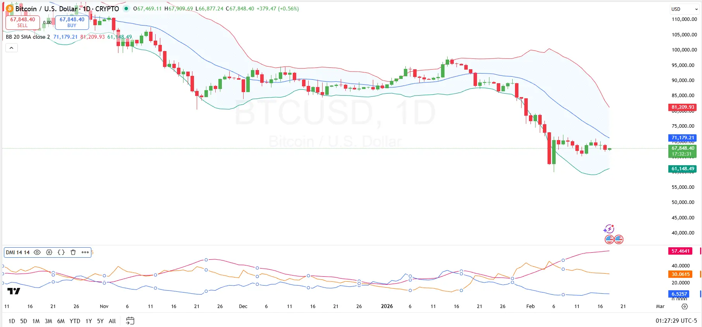Select the YTD time range
702x327 pixels.
pos(75,321)
